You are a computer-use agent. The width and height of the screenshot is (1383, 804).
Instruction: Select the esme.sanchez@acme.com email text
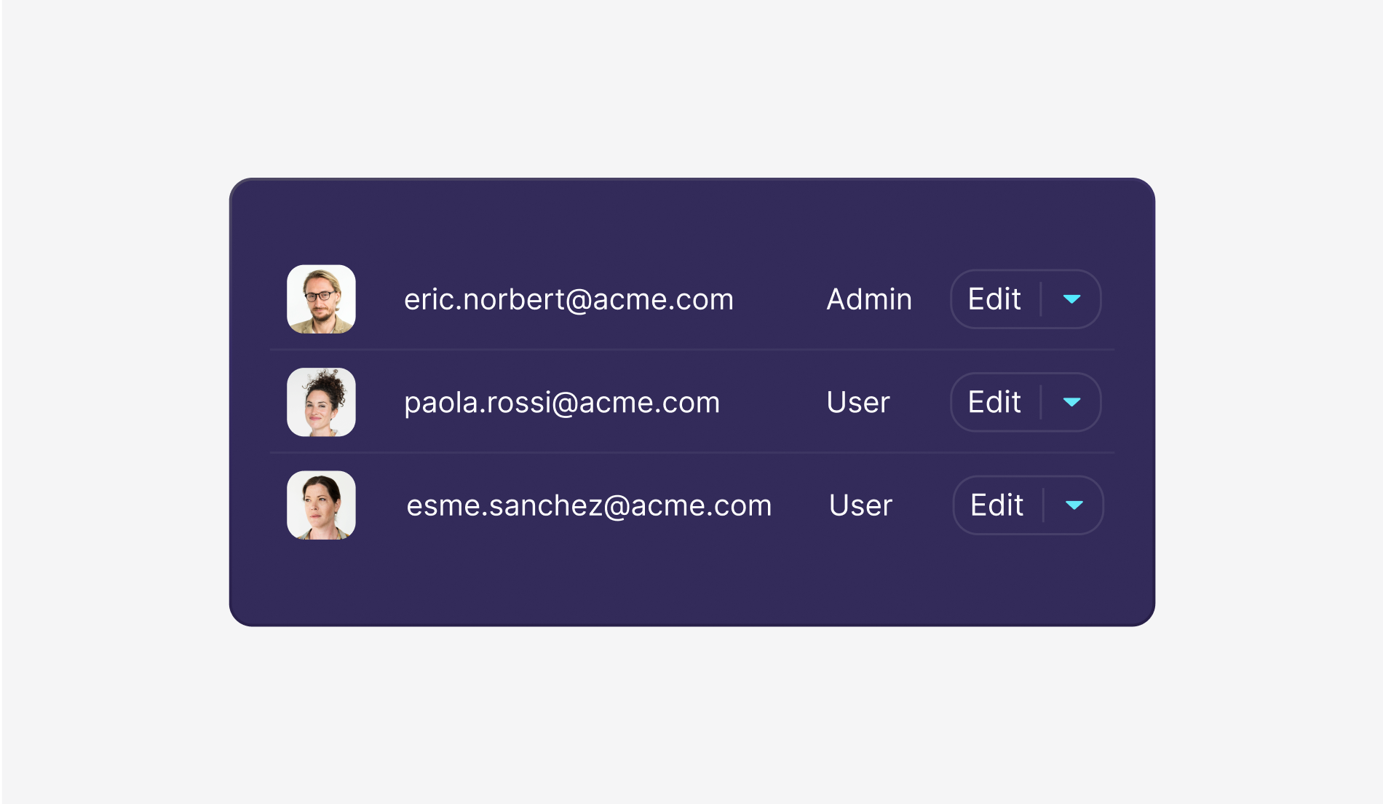[589, 505]
